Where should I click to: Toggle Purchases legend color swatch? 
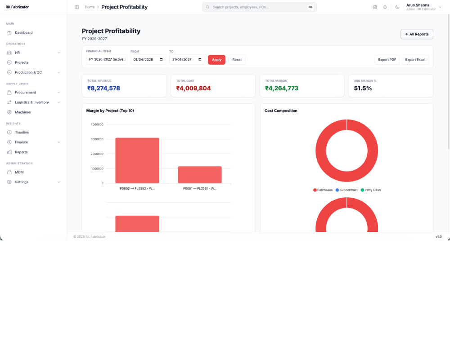tap(315, 190)
